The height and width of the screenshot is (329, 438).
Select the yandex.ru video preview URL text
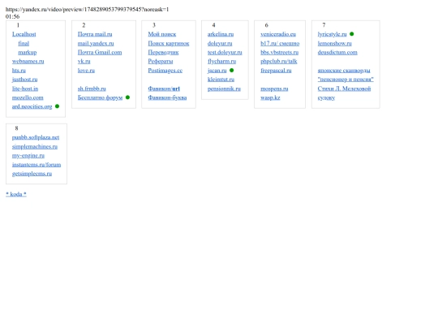(x=87, y=10)
